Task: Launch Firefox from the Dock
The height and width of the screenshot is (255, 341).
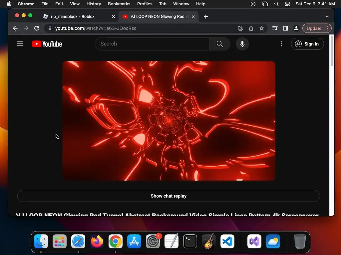Action: (x=97, y=241)
